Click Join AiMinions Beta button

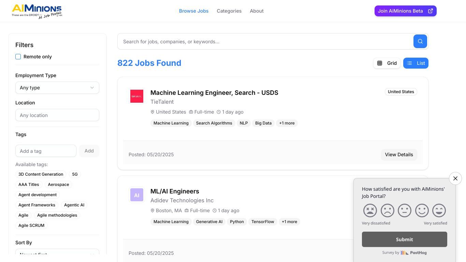(x=406, y=11)
